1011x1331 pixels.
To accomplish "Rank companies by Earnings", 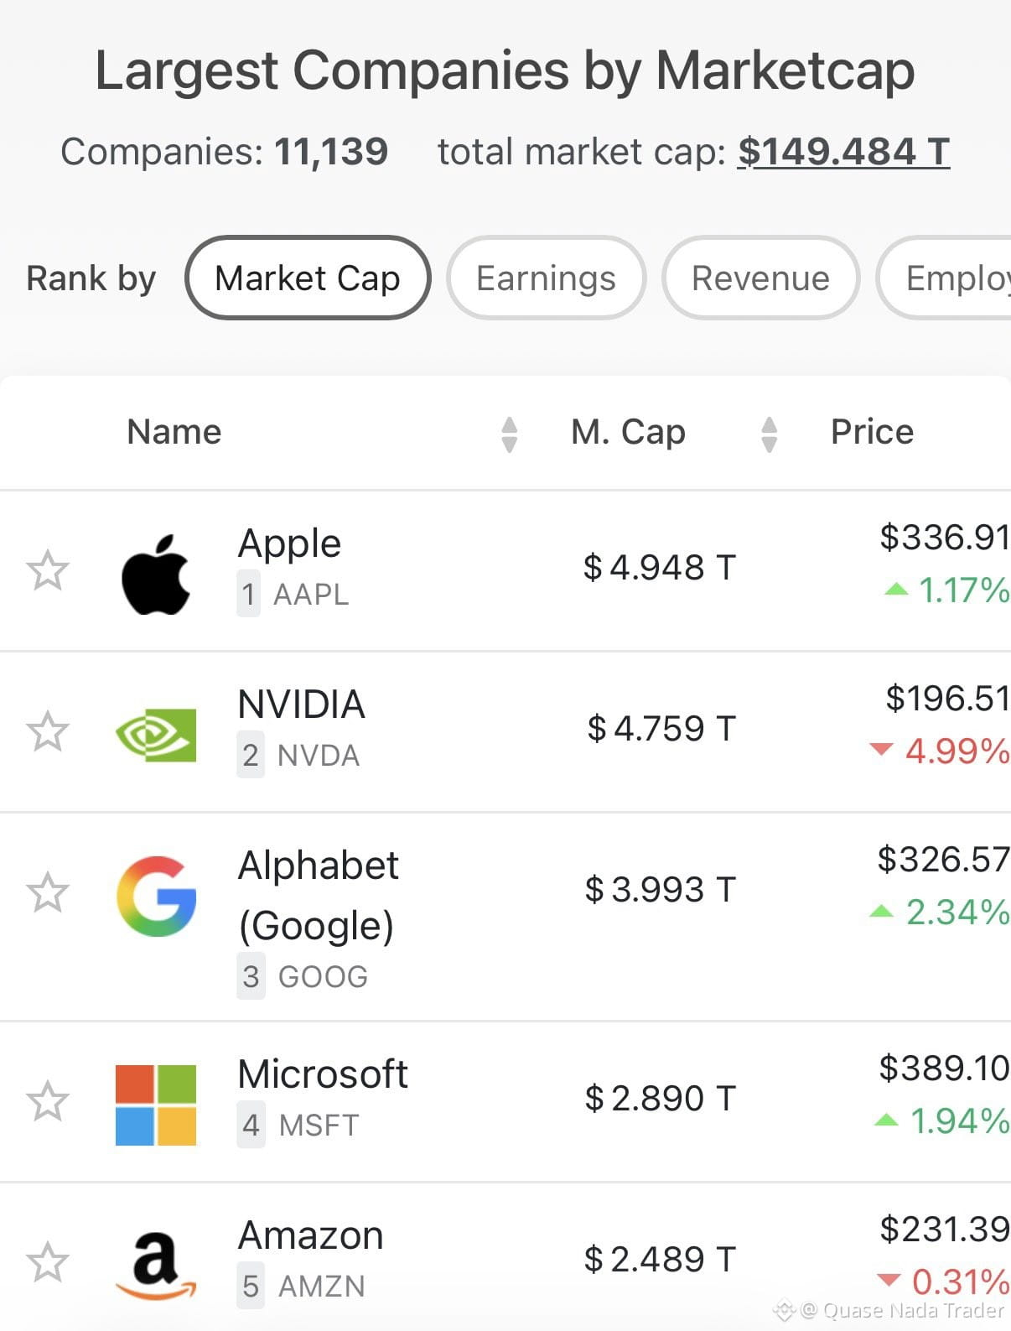I will click(x=546, y=278).
